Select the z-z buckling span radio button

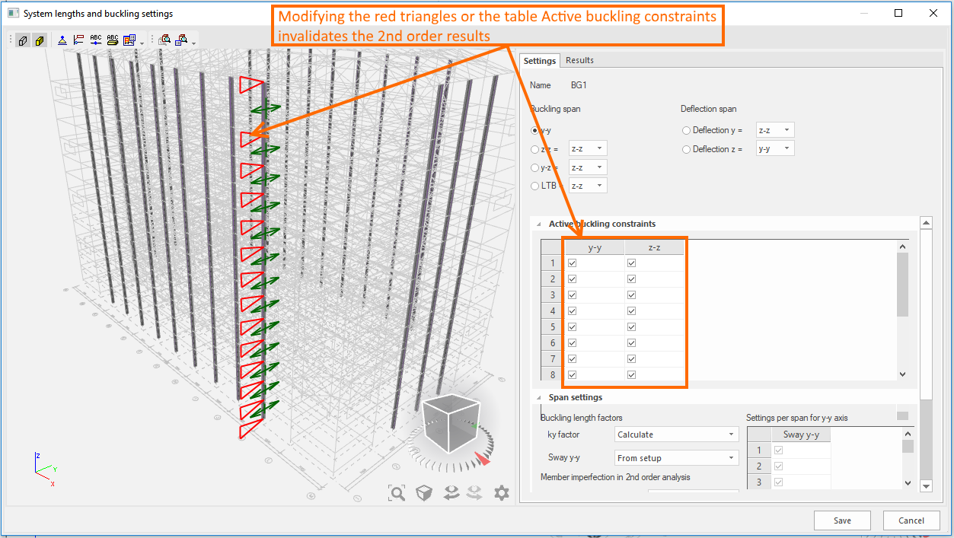coord(535,149)
